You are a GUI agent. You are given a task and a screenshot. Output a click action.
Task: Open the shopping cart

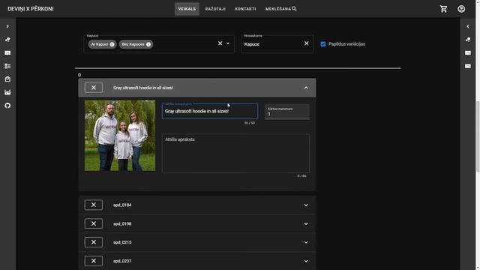tap(443, 9)
